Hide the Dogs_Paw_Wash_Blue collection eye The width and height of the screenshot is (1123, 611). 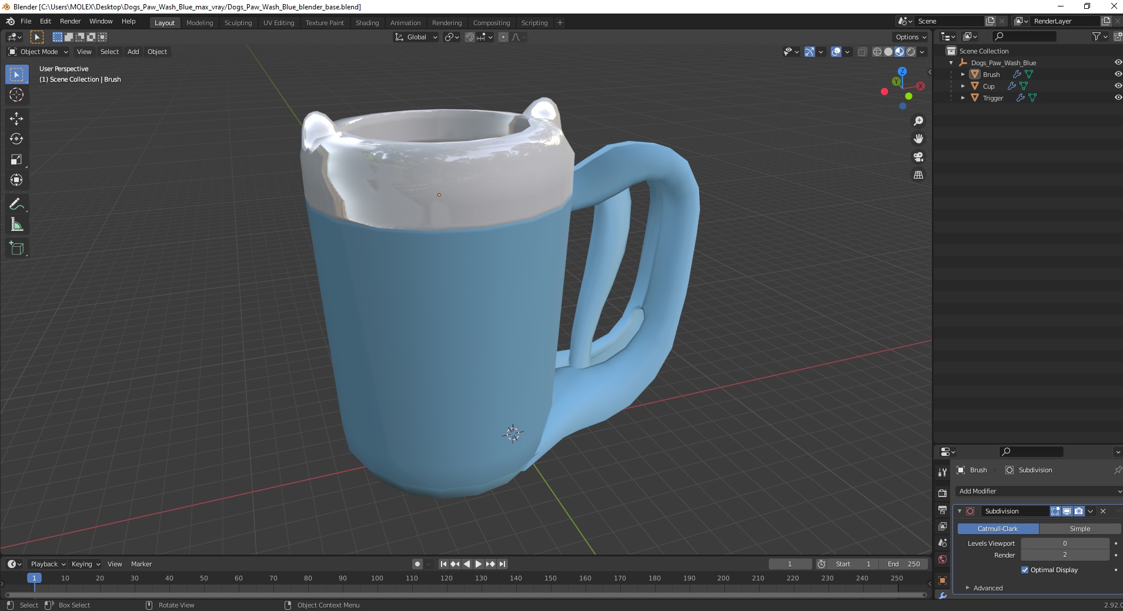1118,62
